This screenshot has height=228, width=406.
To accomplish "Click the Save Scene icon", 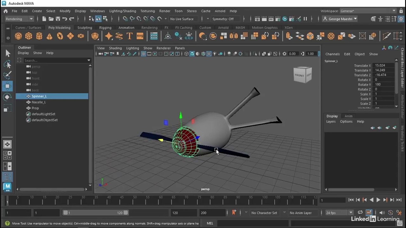I will [x=58, y=19].
